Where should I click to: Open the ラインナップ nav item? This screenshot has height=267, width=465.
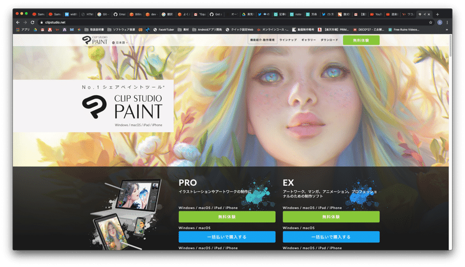288,39
